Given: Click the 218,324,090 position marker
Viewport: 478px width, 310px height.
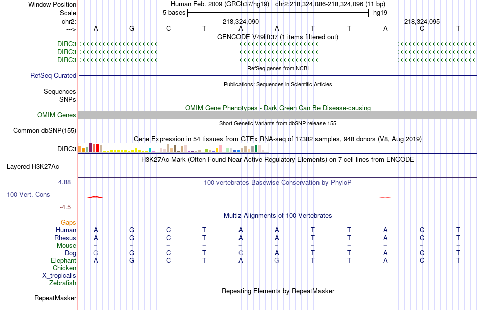Looking at the screenshot, I should [x=242, y=21].
